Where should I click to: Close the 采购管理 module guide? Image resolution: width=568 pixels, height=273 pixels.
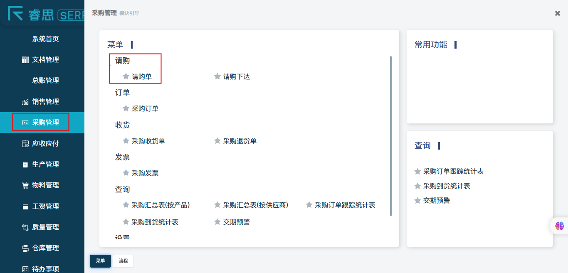click(x=557, y=13)
